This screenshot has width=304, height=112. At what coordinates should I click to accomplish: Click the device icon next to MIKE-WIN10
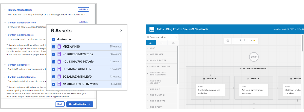coord(59,46)
